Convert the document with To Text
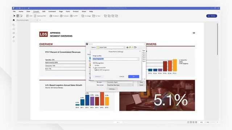 pyautogui.click(x=96, y=16)
